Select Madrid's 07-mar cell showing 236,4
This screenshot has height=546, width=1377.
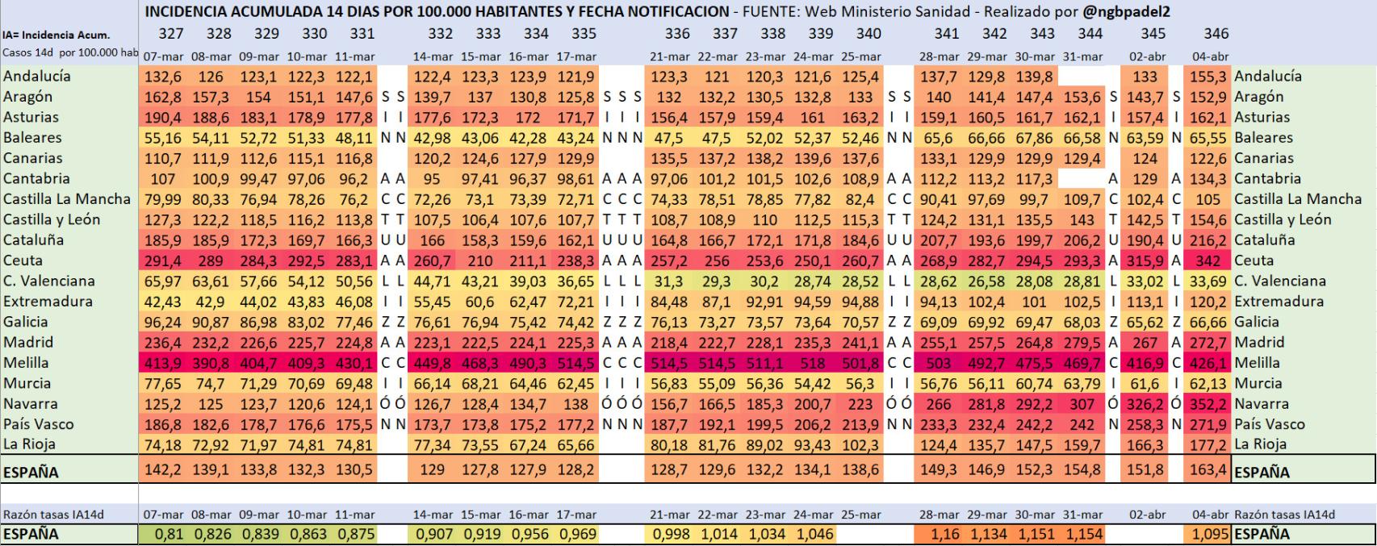coord(165,342)
